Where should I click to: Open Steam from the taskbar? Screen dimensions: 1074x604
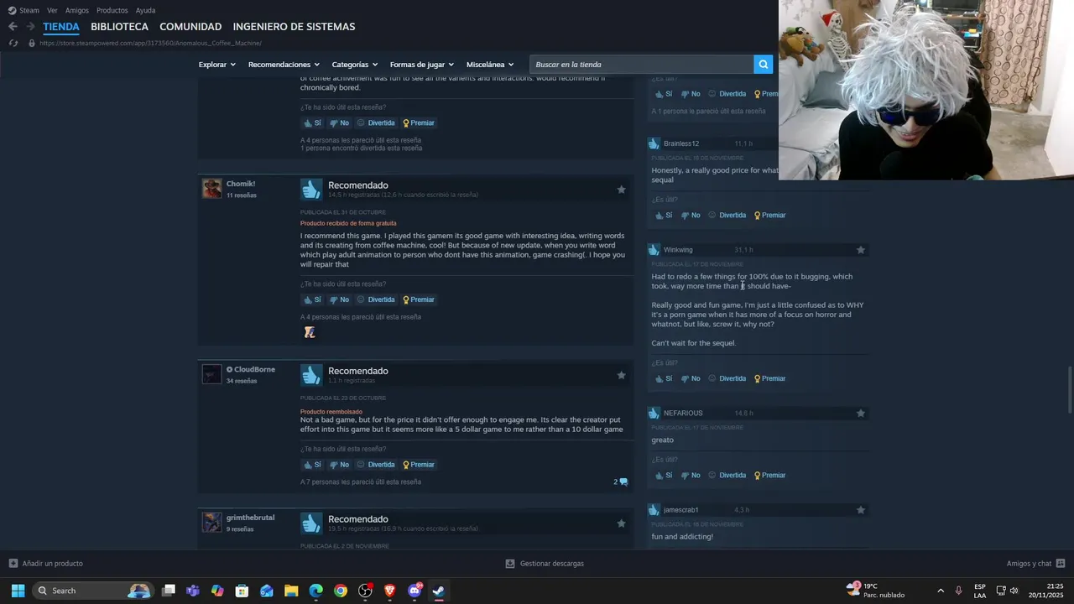pos(438,591)
